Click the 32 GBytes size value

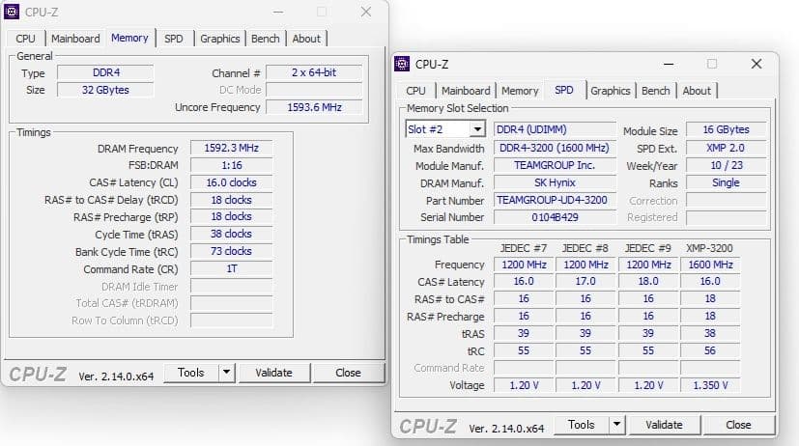click(105, 90)
